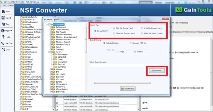
Task: Choose MSG File Format (*.msg) option
Action: coord(142,28)
